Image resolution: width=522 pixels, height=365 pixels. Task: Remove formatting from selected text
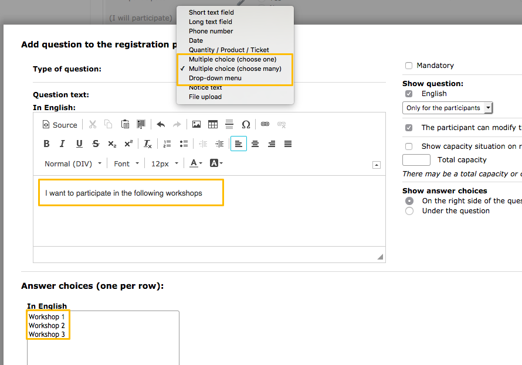pyautogui.click(x=147, y=144)
